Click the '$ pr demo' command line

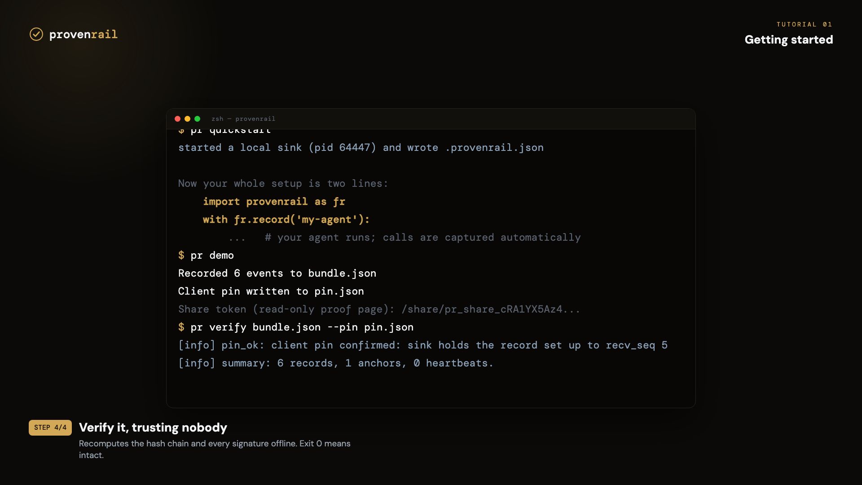point(206,256)
